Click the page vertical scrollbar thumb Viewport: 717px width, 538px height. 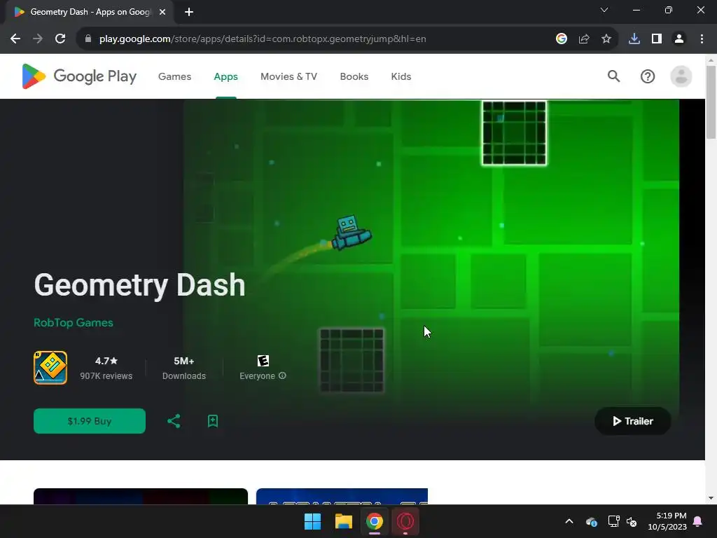[711, 102]
